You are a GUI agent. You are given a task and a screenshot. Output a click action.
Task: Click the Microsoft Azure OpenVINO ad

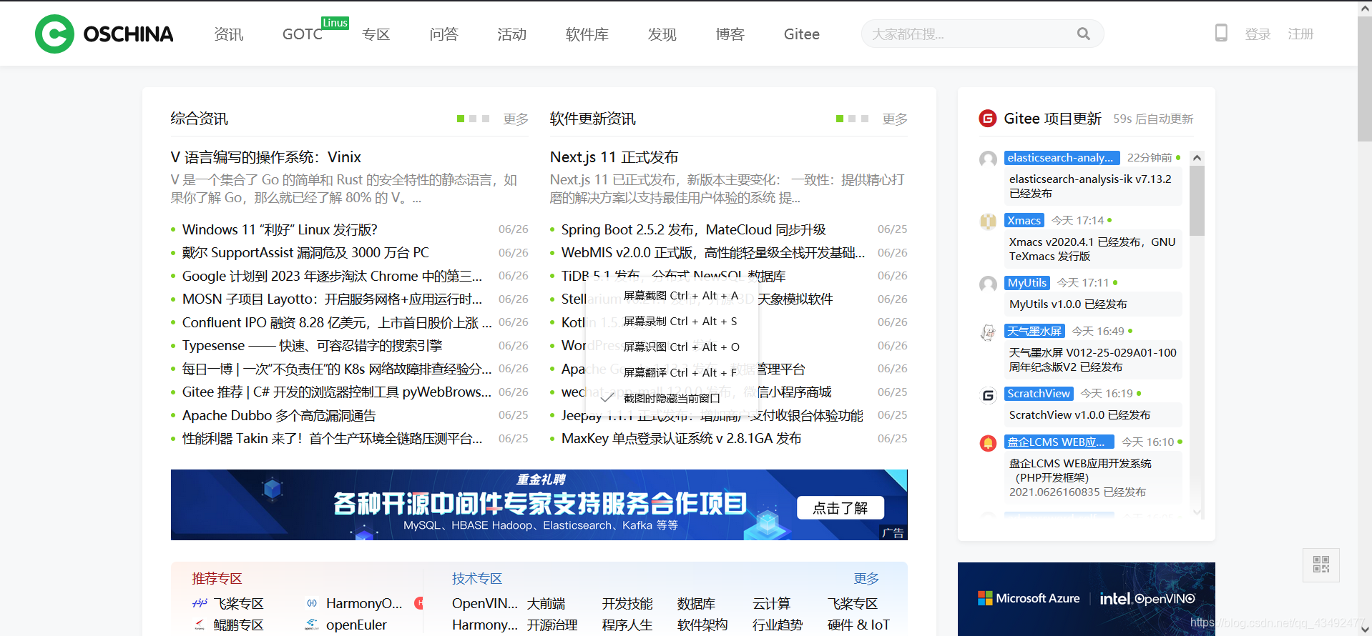coord(1086,599)
